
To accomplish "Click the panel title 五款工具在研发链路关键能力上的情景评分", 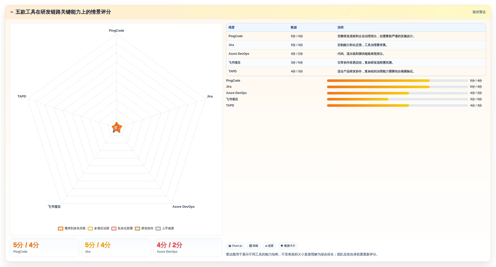I will pos(63,12).
